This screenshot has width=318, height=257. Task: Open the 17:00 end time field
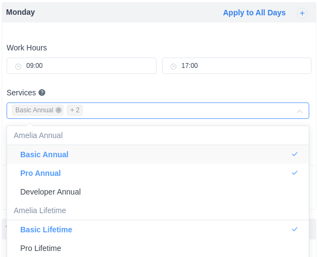(236, 66)
